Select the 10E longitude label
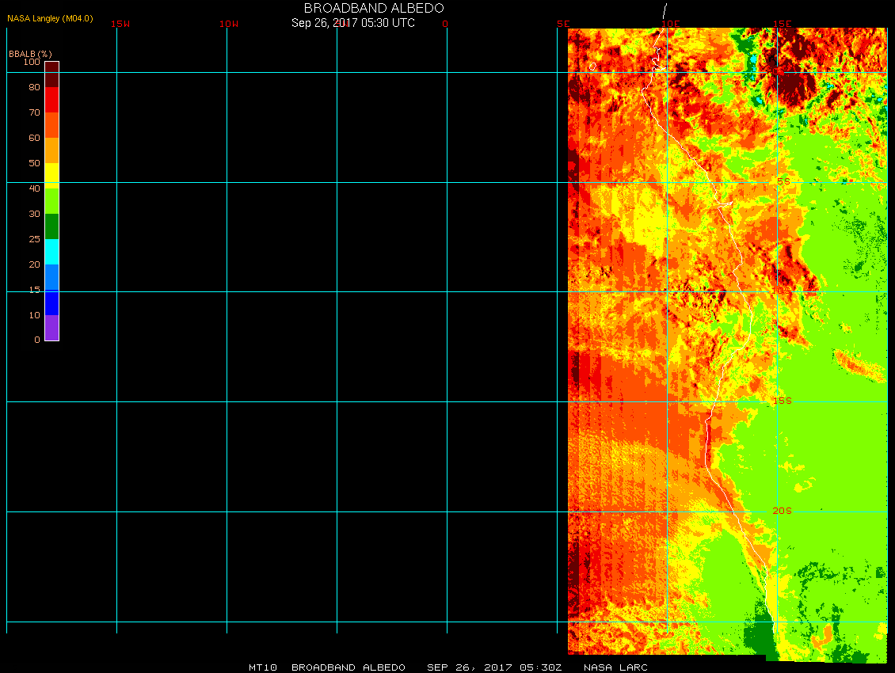895x673 pixels. tap(671, 24)
